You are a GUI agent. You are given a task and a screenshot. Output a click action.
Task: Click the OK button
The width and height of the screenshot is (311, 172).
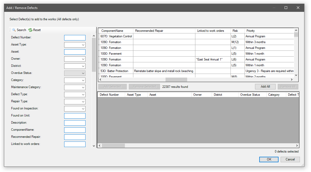click(269, 159)
